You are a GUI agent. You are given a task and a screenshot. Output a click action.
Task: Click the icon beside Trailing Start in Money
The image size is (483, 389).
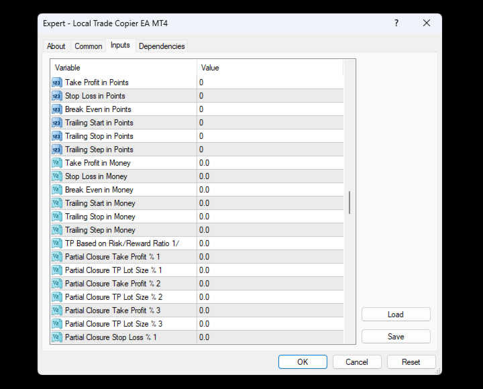pyautogui.click(x=57, y=203)
